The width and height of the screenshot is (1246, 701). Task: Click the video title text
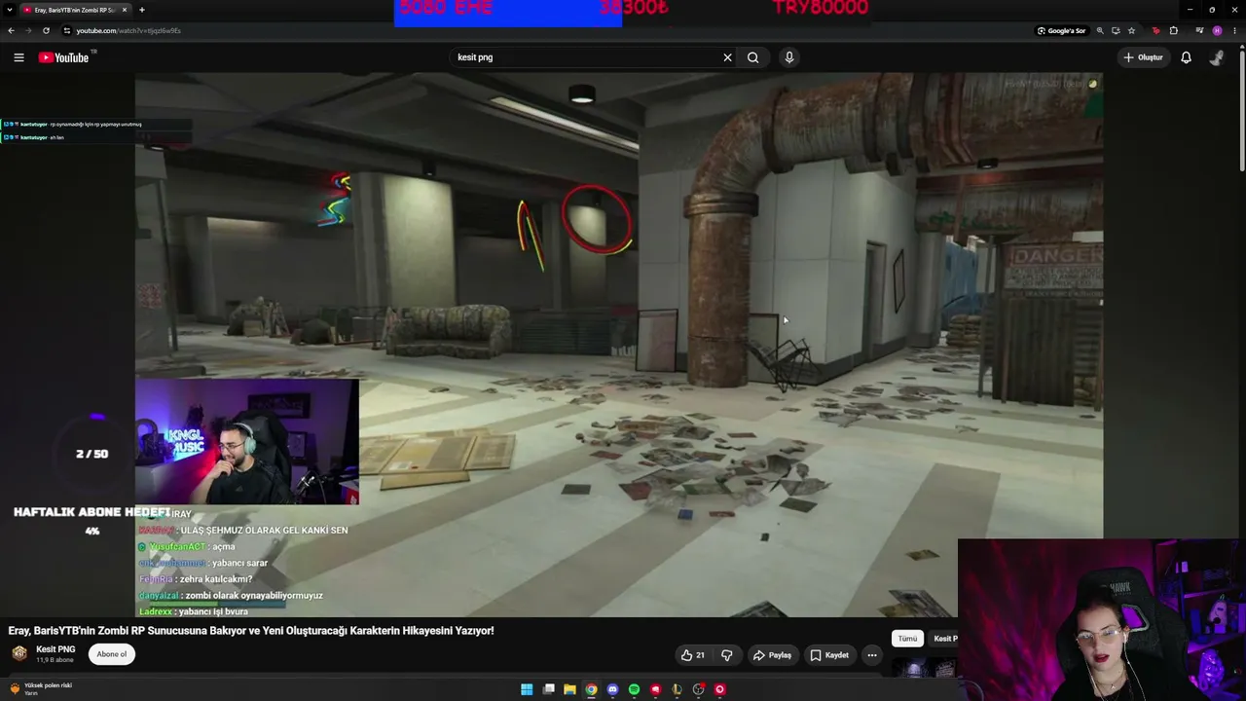tap(251, 631)
